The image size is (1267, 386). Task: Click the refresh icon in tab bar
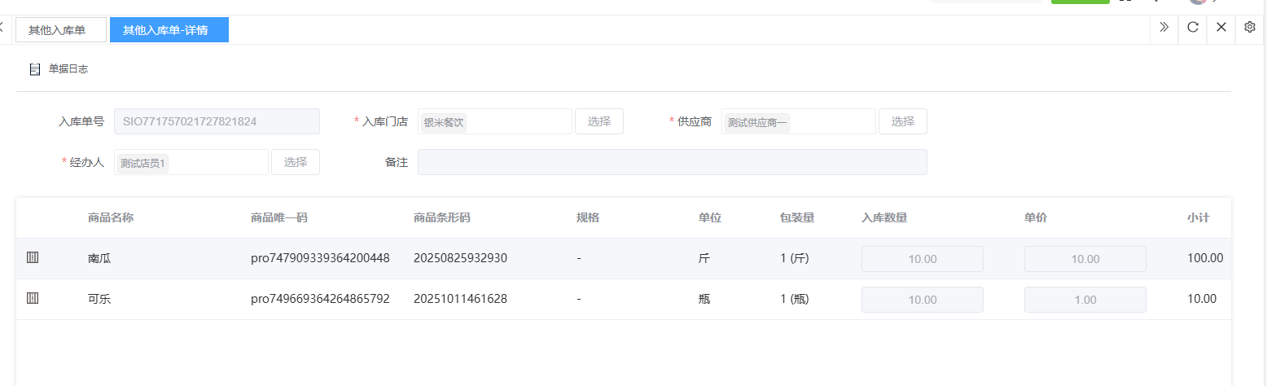coord(1192,27)
